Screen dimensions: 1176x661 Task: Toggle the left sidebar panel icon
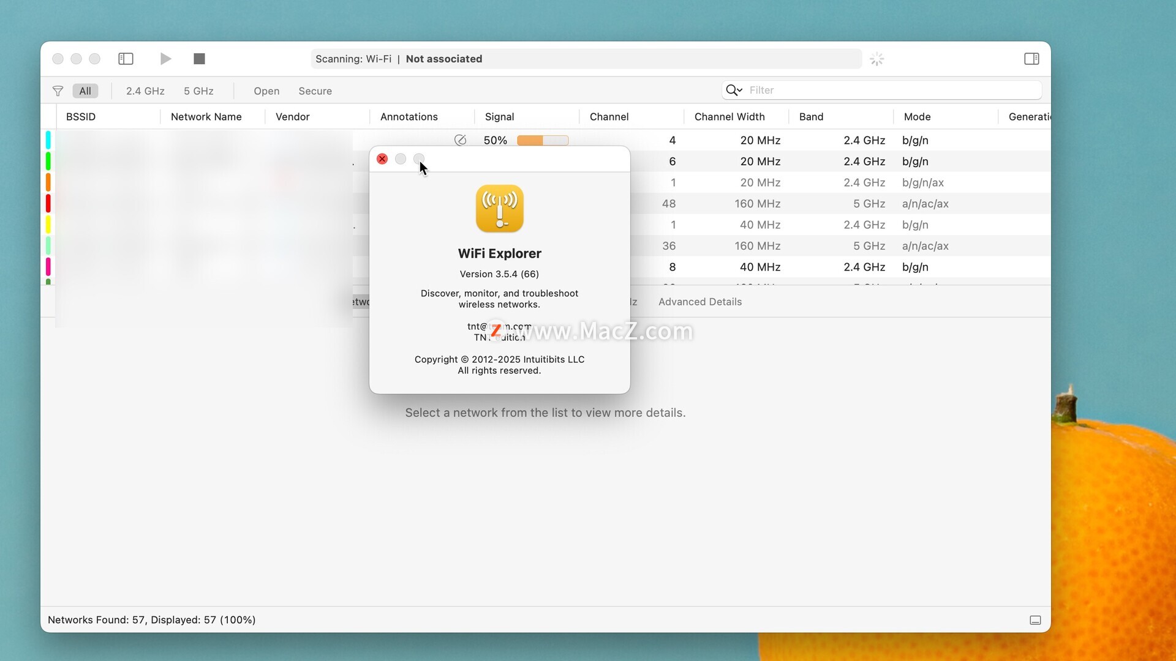[x=126, y=59]
